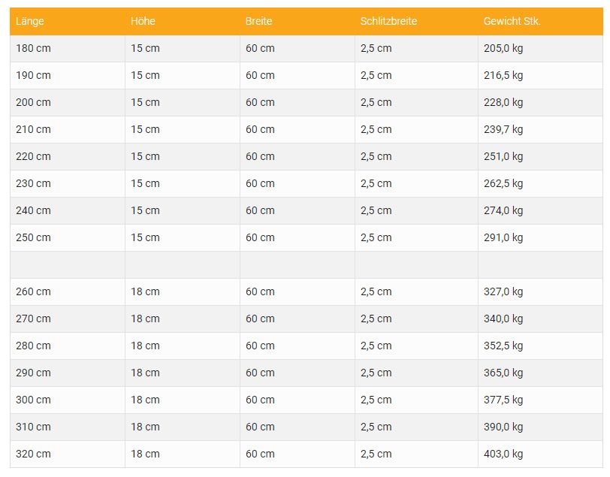Screen dimensions: 610x477
Task: Click the 291,0 kg weight cell
Action: pos(540,237)
